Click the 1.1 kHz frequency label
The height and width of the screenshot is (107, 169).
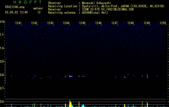(x=2, y=35)
